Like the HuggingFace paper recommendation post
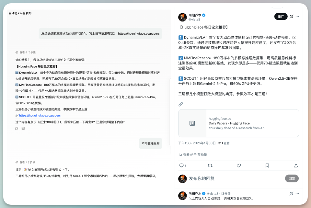311x208 pixels. click(239, 166)
